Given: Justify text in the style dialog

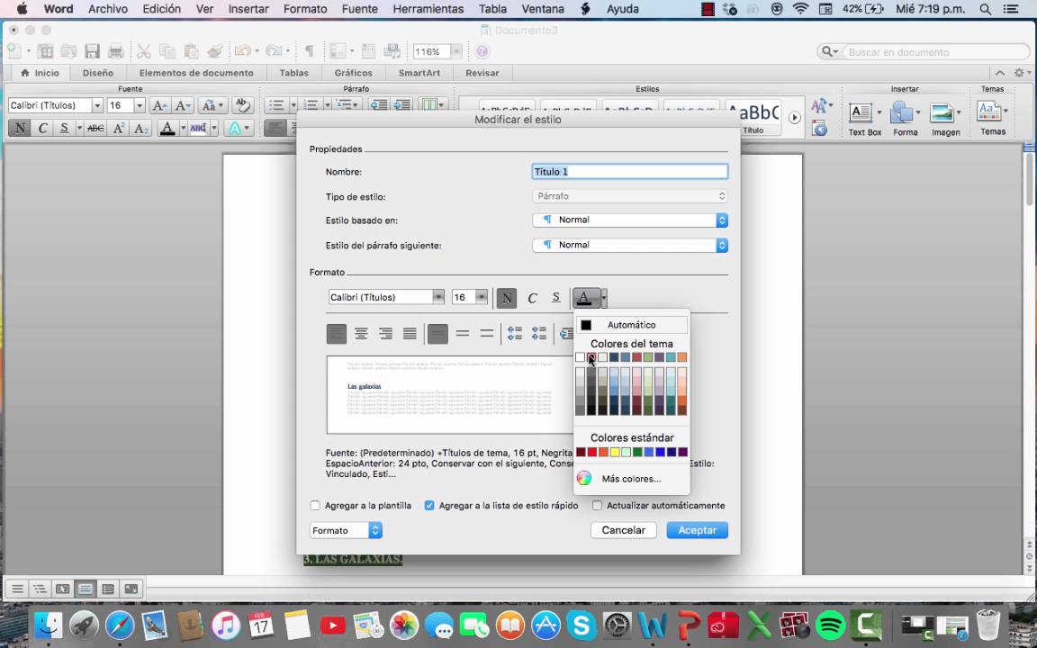Looking at the screenshot, I should pos(410,334).
